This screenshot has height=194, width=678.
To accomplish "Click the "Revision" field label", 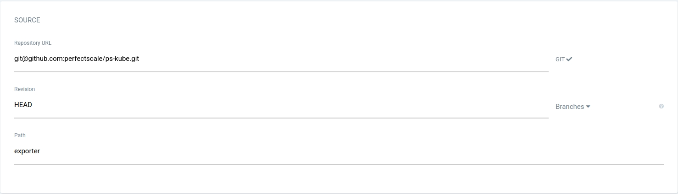I will pyautogui.click(x=24, y=89).
